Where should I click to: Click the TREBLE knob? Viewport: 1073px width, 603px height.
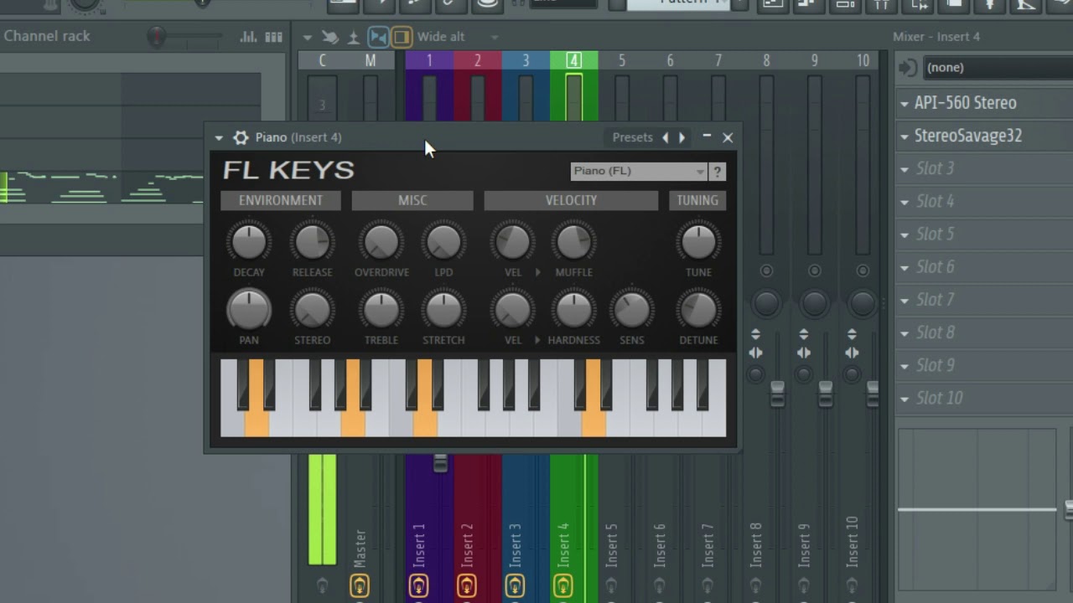click(381, 310)
